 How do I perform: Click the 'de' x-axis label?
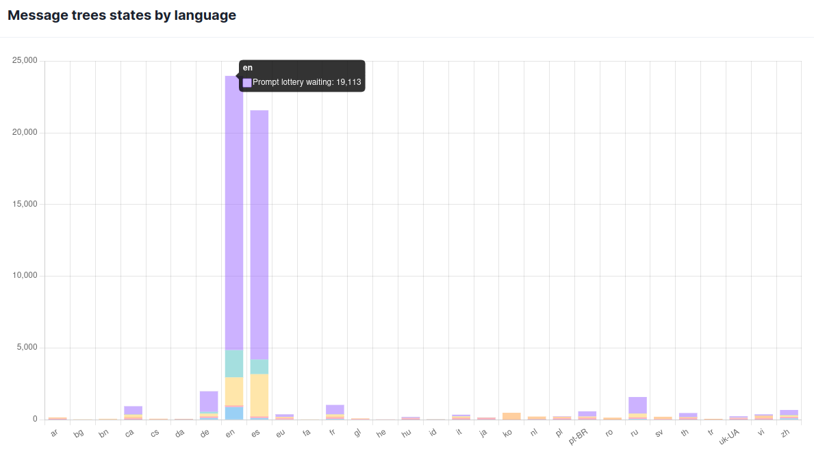(x=205, y=433)
